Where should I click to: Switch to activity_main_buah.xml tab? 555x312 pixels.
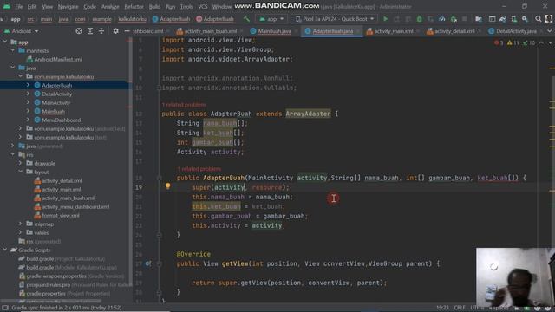point(209,31)
